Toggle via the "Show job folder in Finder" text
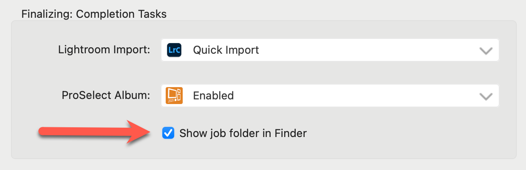526x170 pixels. (x=243, y=134)
